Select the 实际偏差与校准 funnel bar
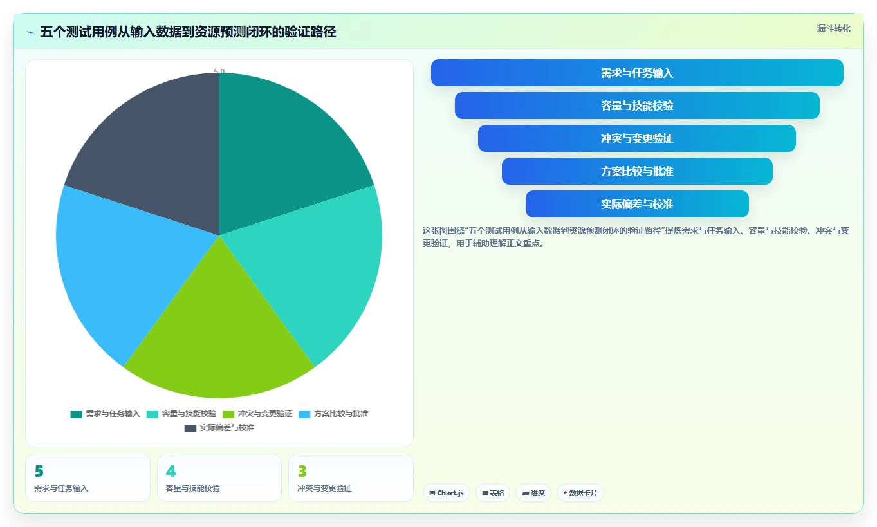877x527 pixels. click(637, 204)
